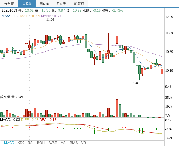Click the MA5: 10.36 legend
This screenshot has width=179, height=146.
pos(11,16)
